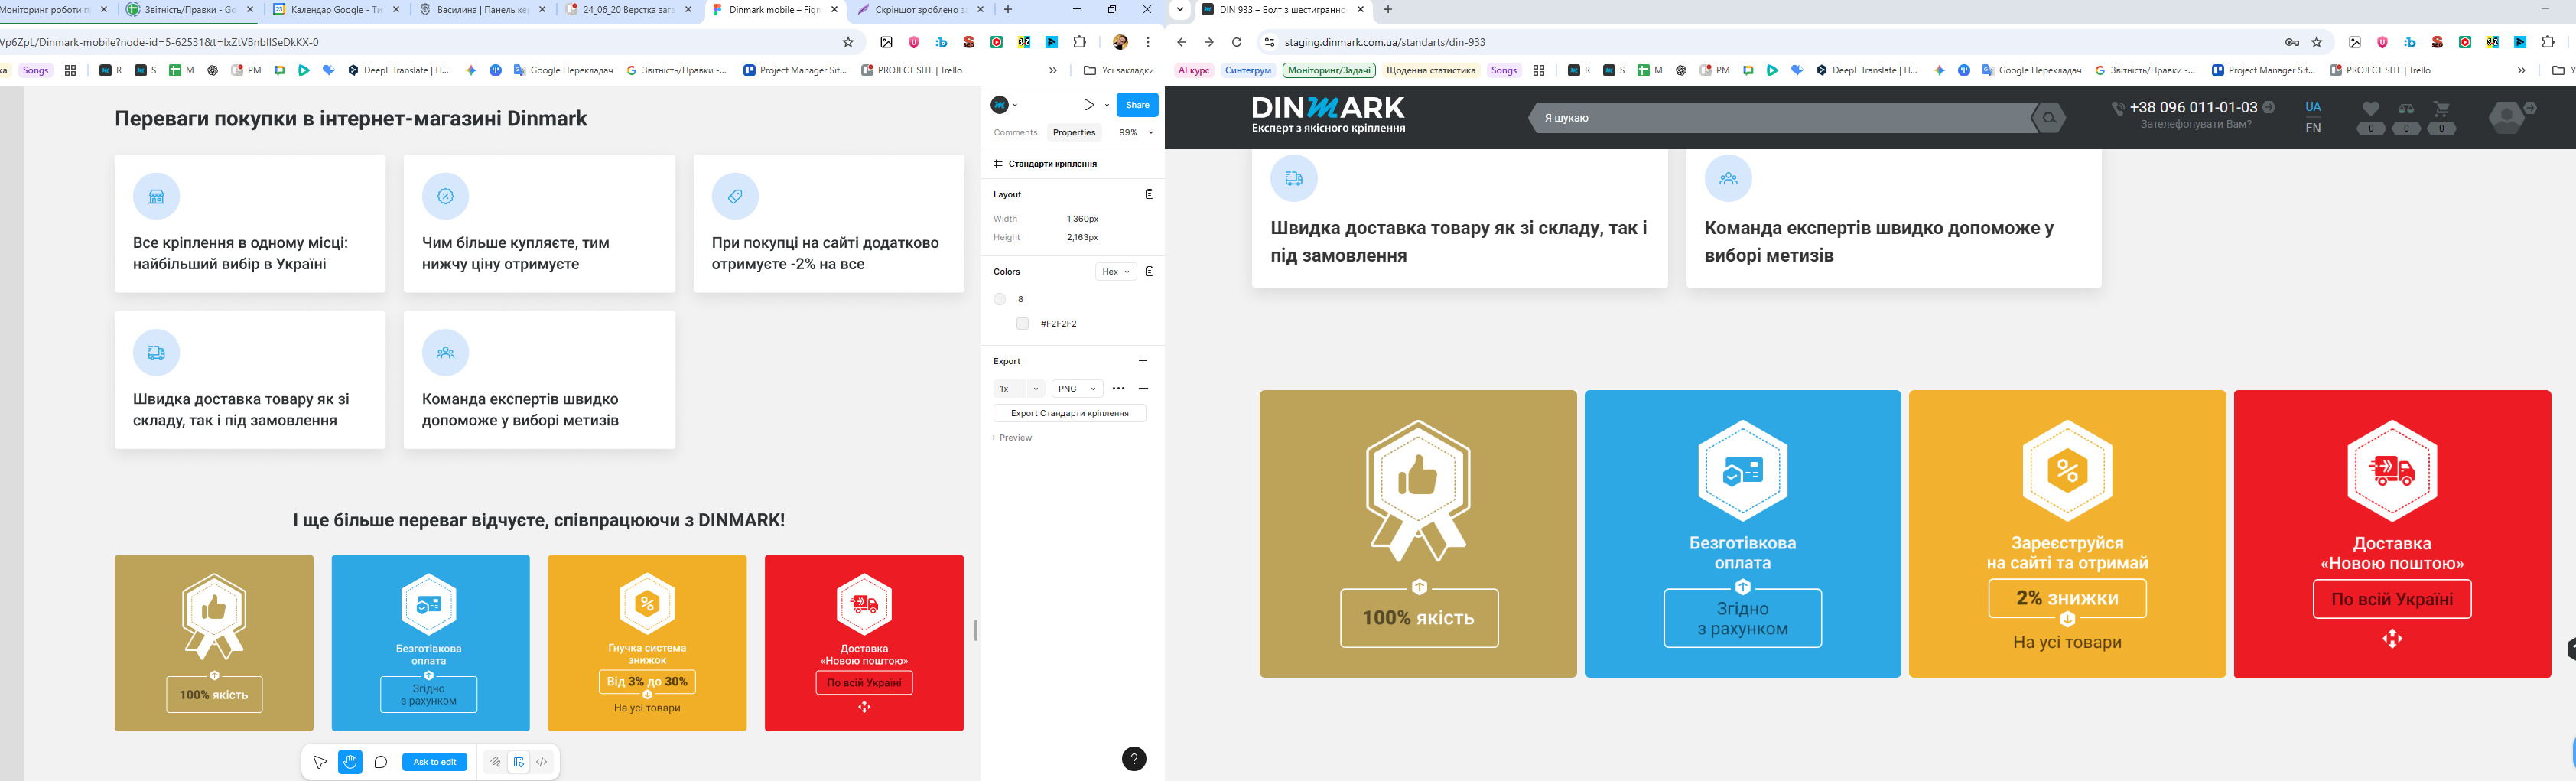
Task: Open the Василина Панель browser tab
Action: coord(482,10)
